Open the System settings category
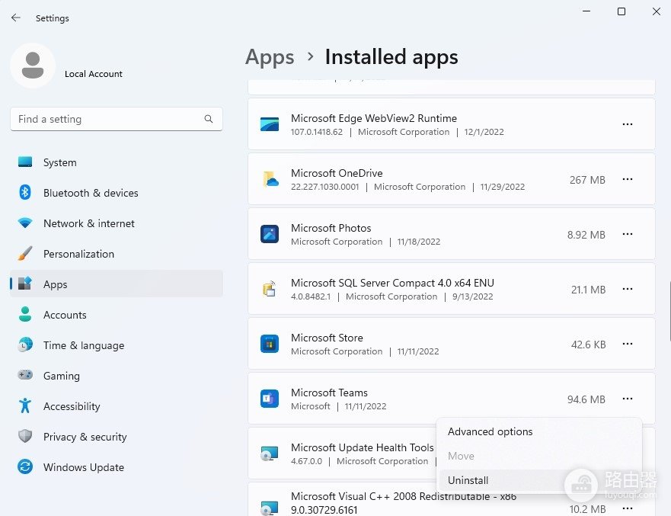Image resolution: width=671 pixels, height=516 pixels. [x=117, y=162]
